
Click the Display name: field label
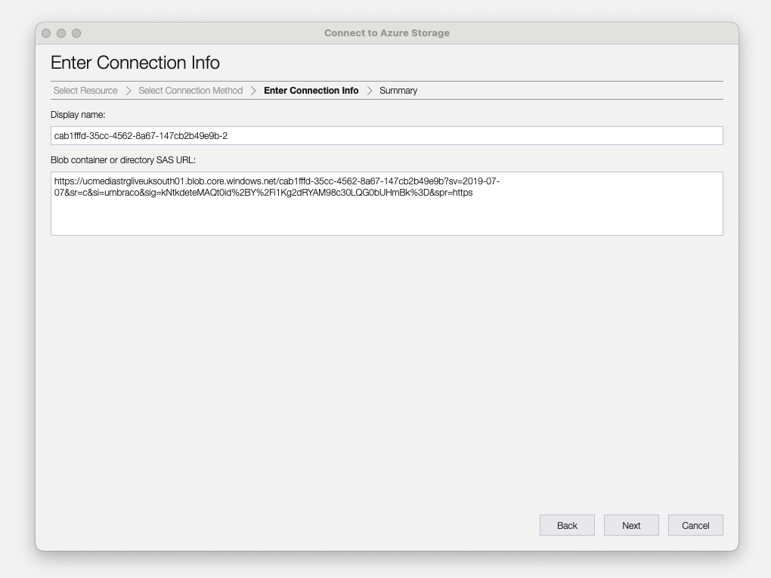(76, 115)
